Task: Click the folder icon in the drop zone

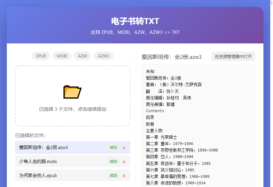Action: point(73,92)
